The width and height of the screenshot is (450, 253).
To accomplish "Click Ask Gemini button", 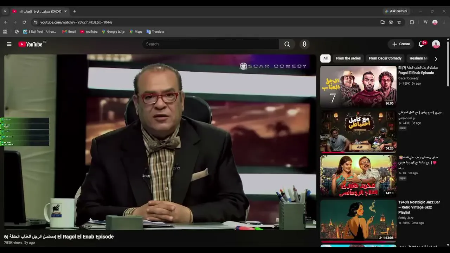I will (396, 11).
